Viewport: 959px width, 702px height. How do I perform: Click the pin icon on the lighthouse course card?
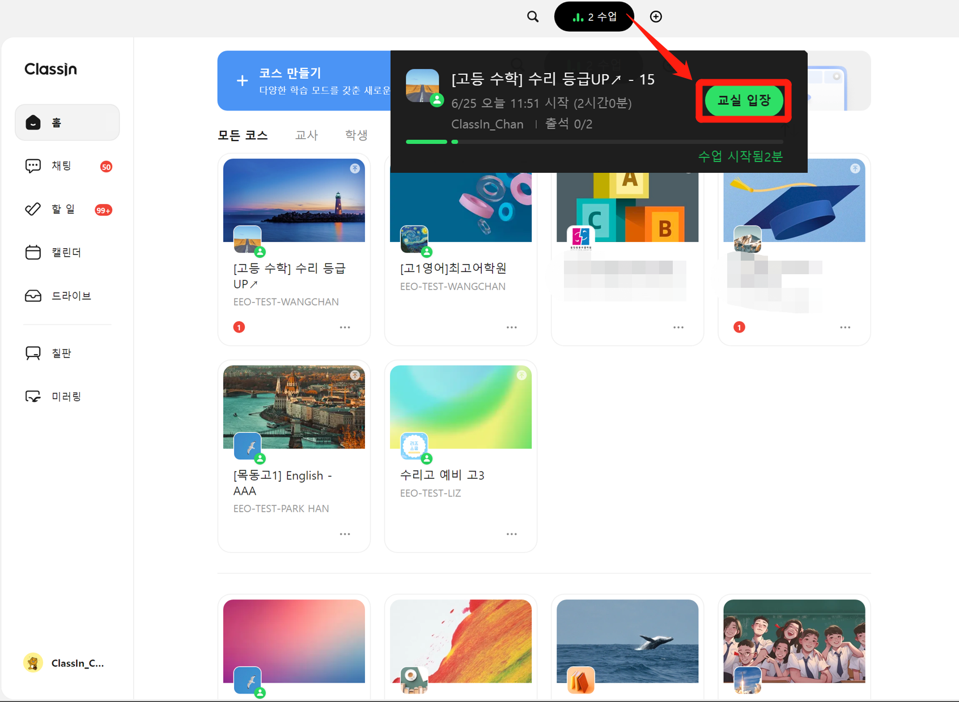tap(355, 168)
